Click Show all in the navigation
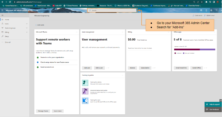 tap(8, 42)
